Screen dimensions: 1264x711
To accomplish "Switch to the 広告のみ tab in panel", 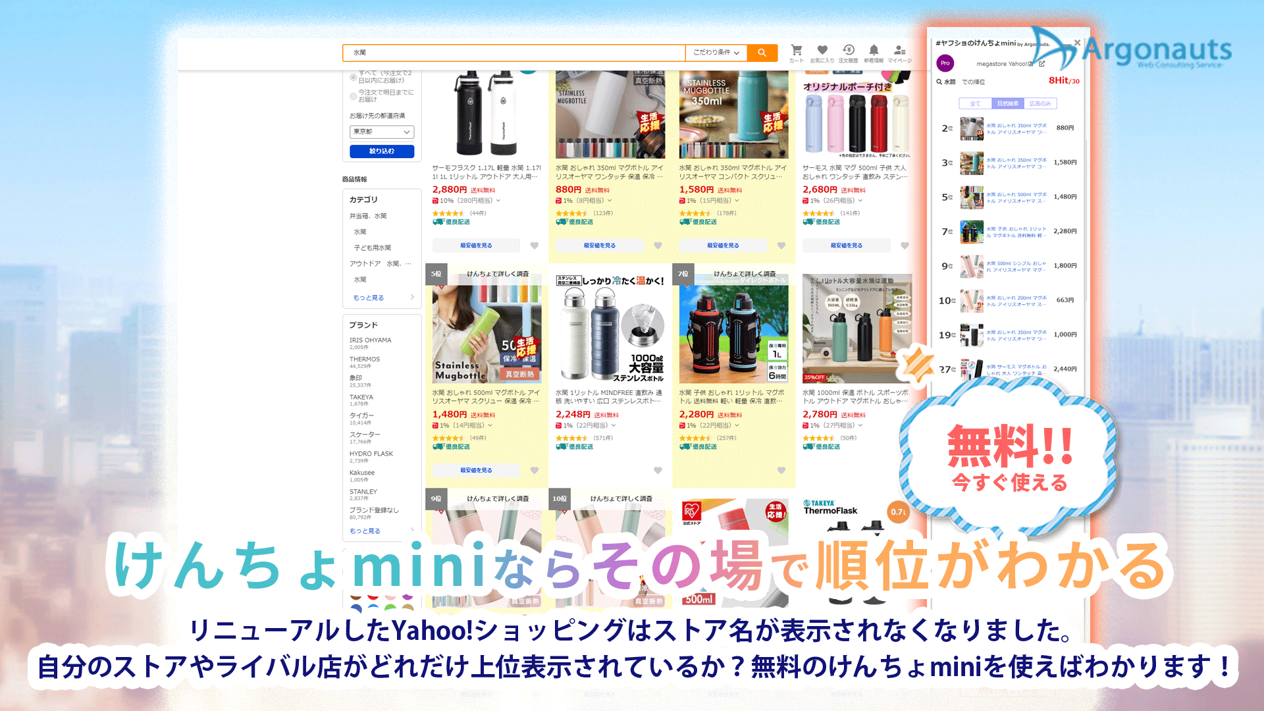I will coord(1040,103).
